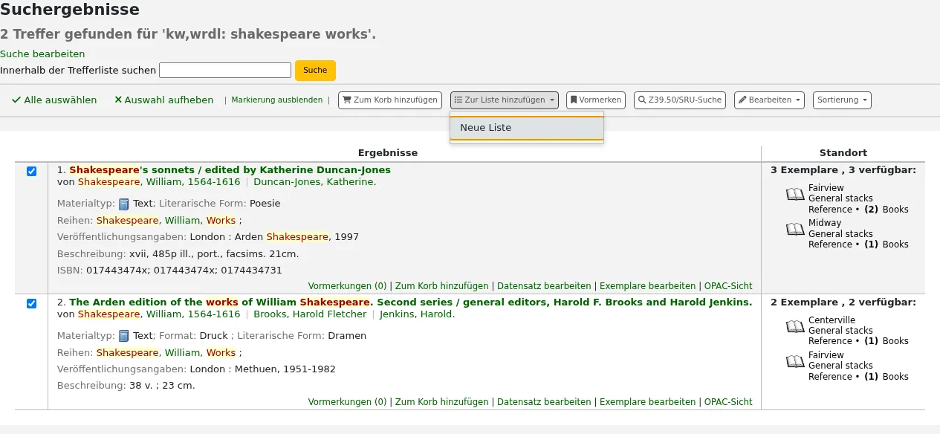The width and height of the screenshot is (940, 434).
Task: Click the text '3 Exemplare , 3 verfügbar:'
Action: (x=843, y=169)
